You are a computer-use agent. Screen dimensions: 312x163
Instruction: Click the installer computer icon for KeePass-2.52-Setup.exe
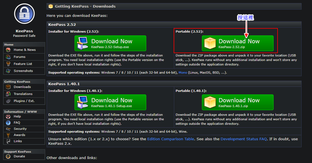click(82, 43)
